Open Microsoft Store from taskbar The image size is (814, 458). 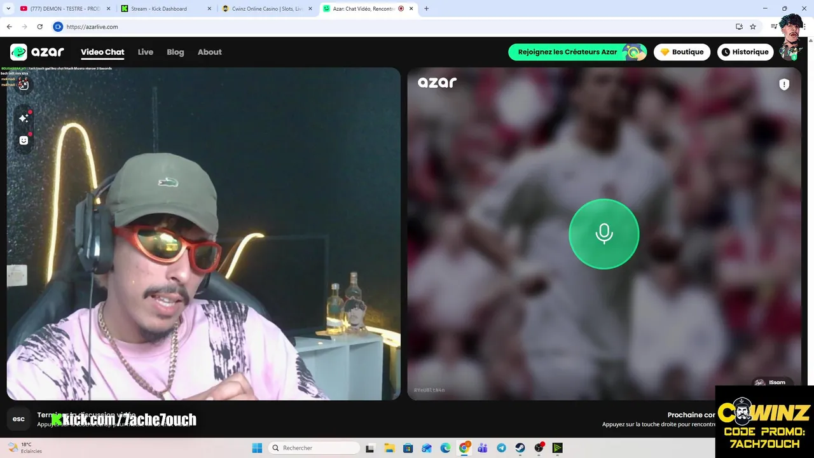pyautogui.click(x=408, y=448)
